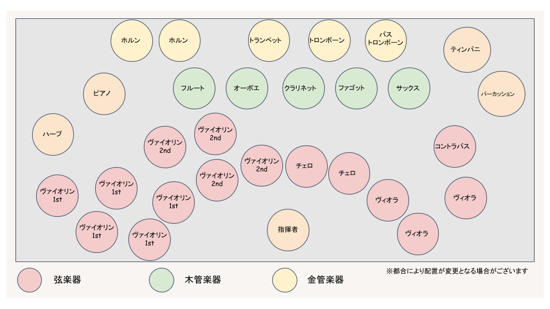The height and width of the screenshot is (309, 550).
Task: Select the オーボエ circle
Action: (247, 88)
